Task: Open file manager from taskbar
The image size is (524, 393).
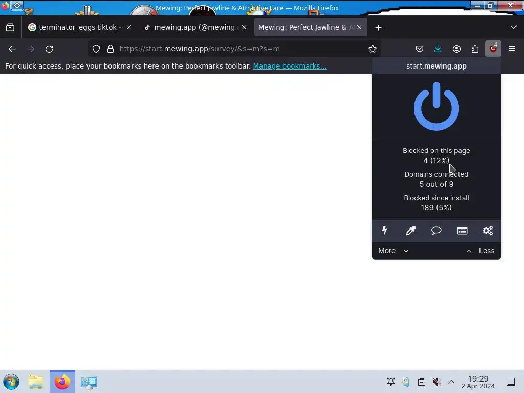Action: click(36, 382)
